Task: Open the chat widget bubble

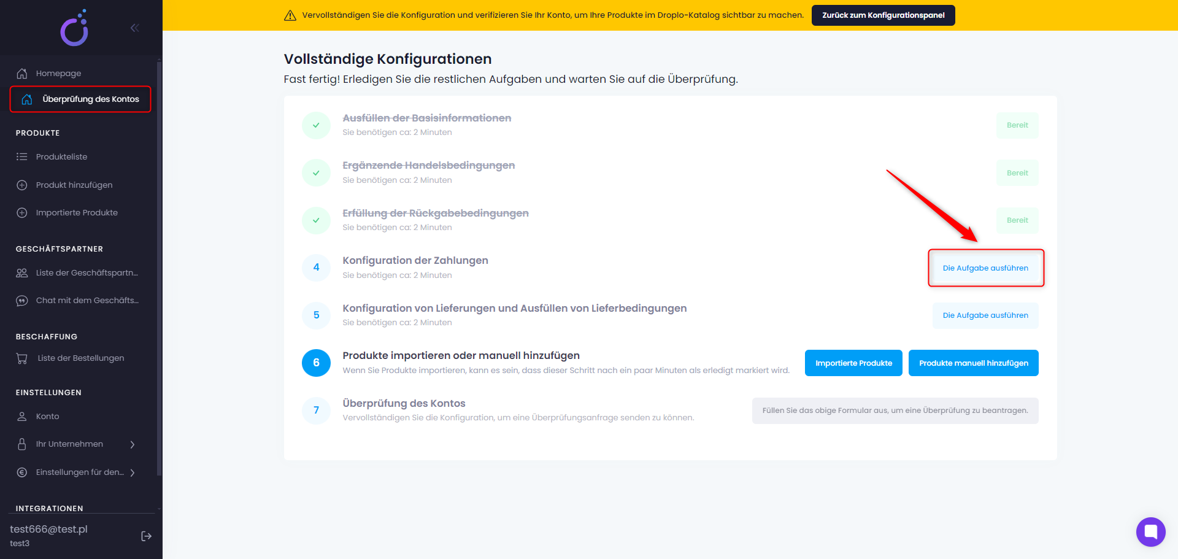Action: 1151,532
